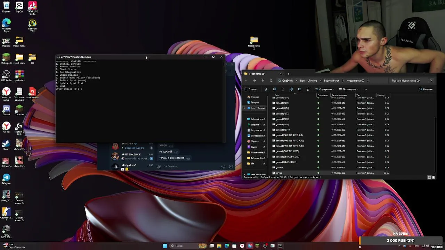Image resolution: width=445 pixels, height=250 pixels.
Task: Expand the Ivan — Личное tree node
Action: click(x=244, y=108)
